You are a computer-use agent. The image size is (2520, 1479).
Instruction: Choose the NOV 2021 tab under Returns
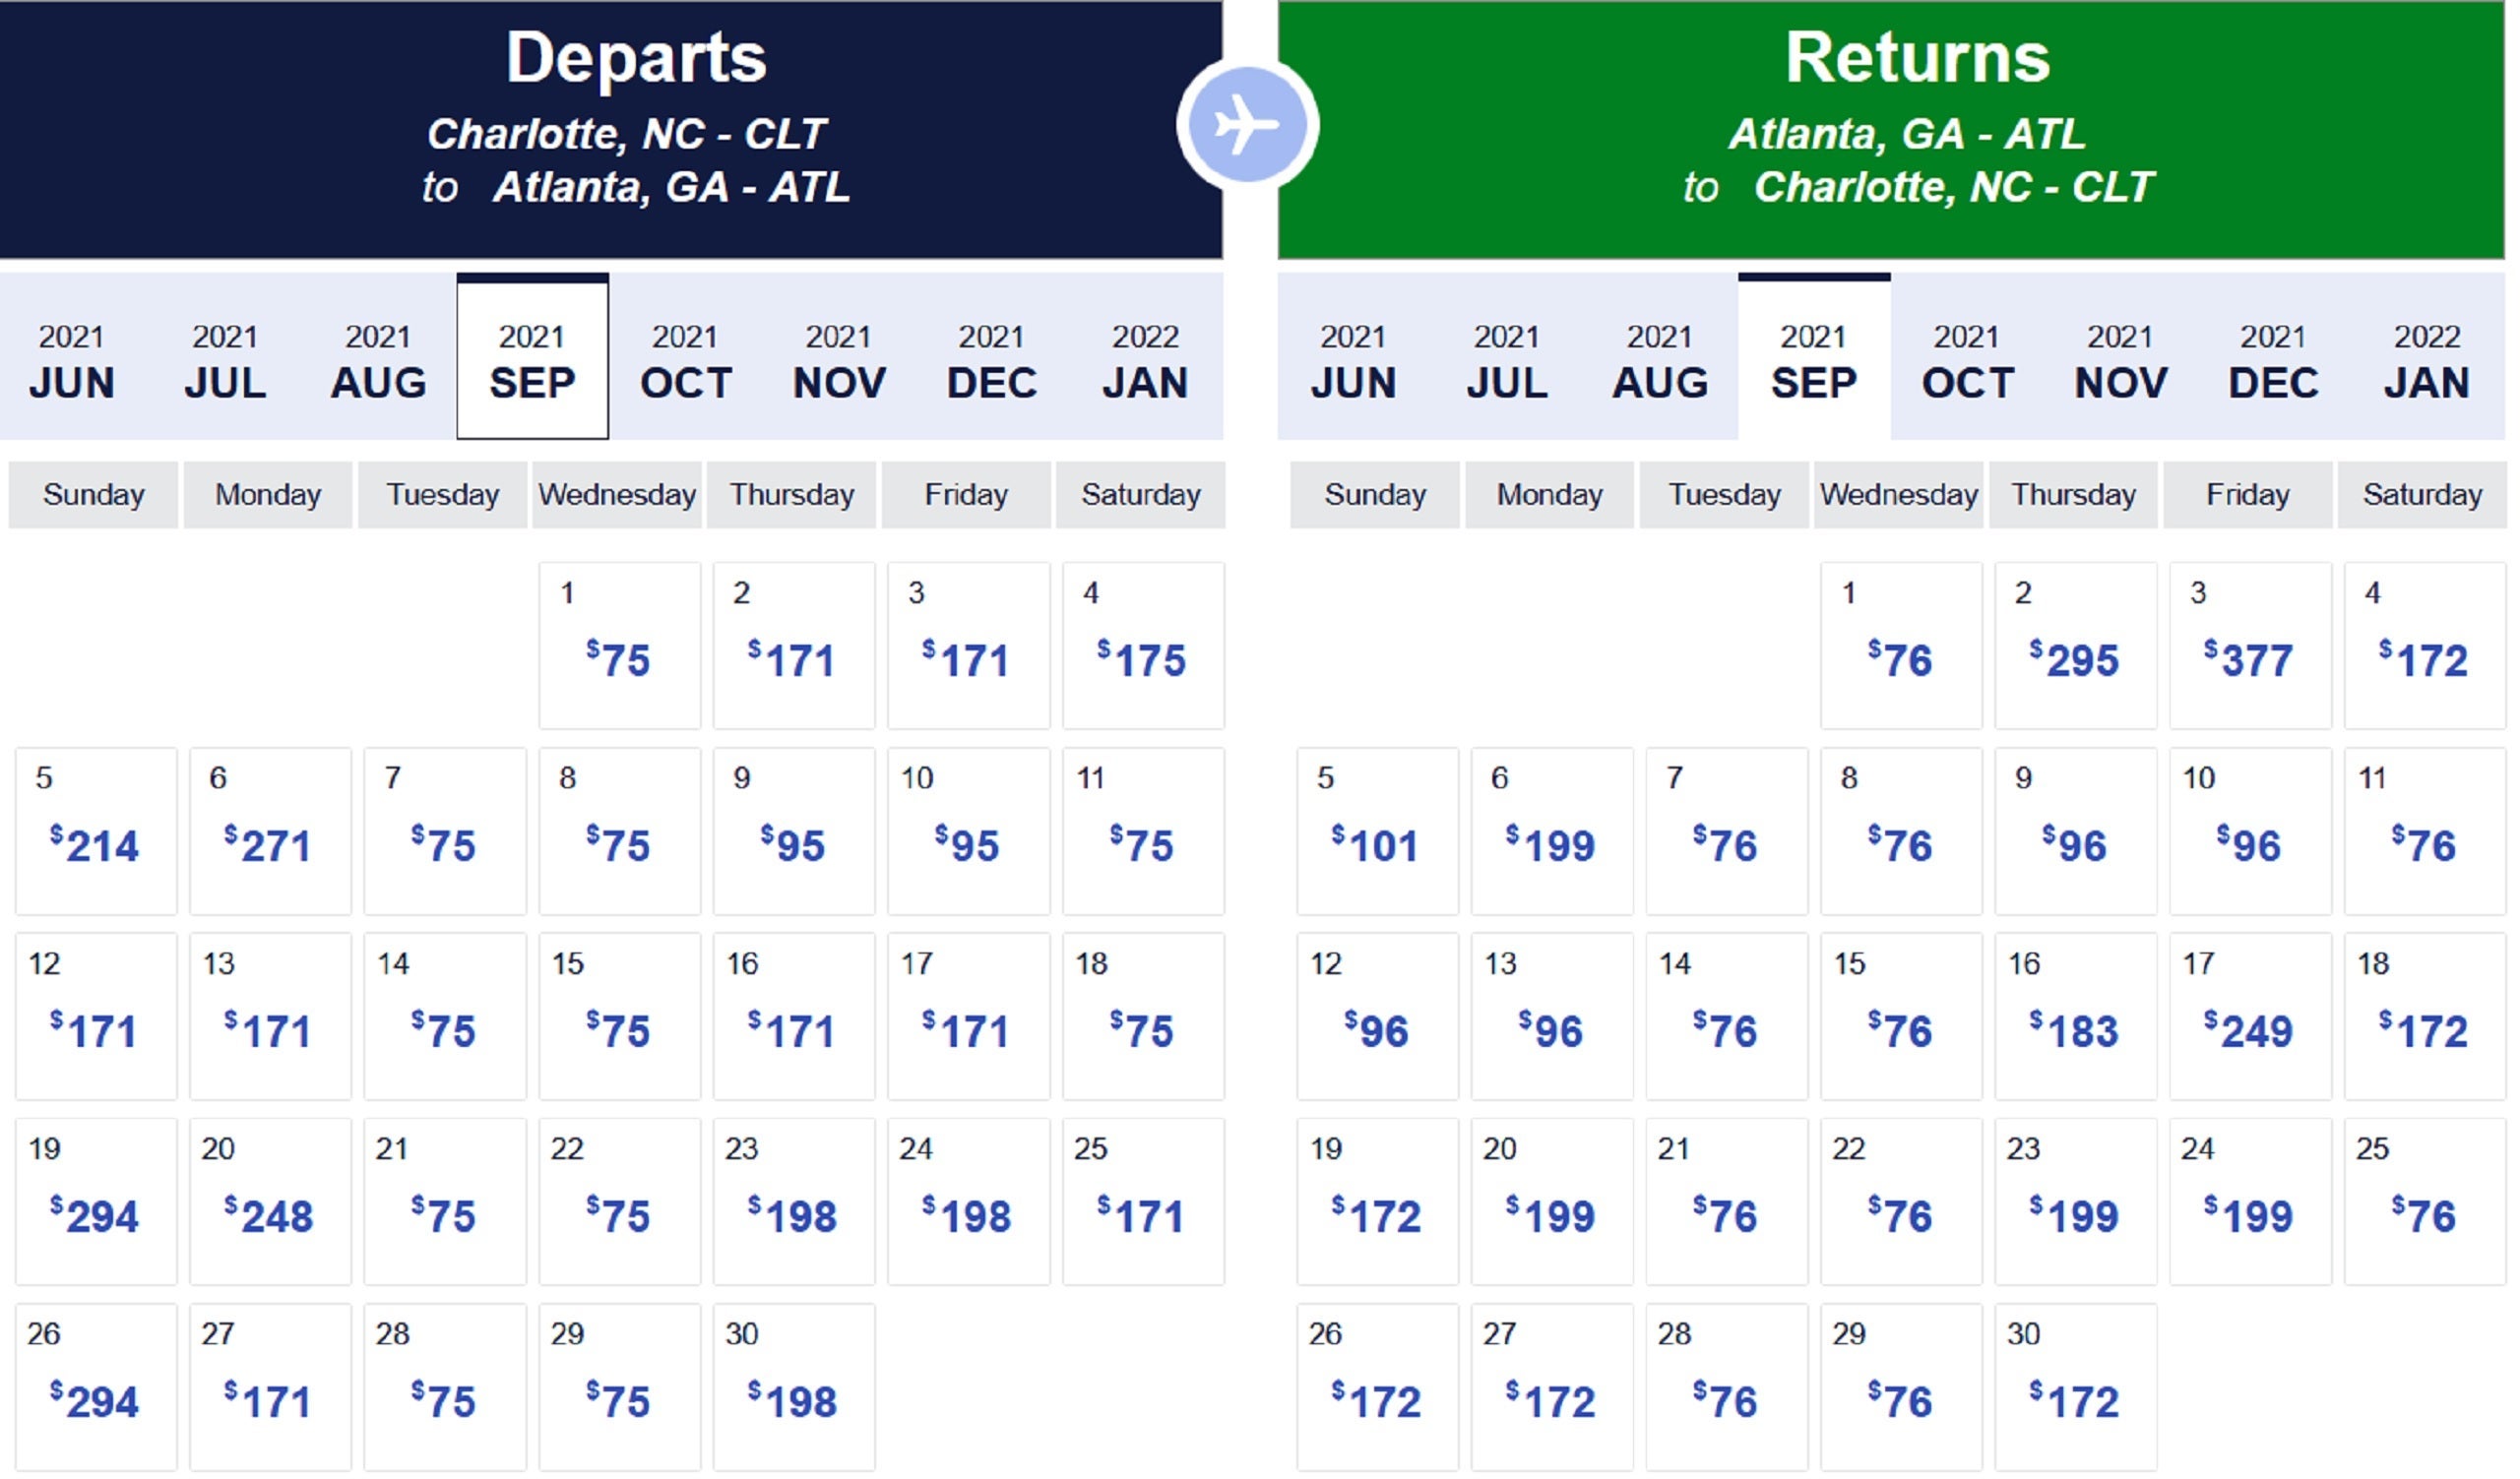pyautogui.click(x=2120, y=362)
